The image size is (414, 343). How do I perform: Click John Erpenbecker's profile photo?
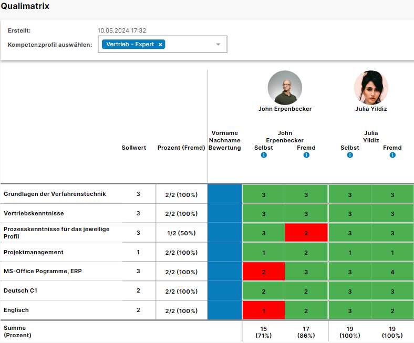pyautogui.click(x=285, y=88)
